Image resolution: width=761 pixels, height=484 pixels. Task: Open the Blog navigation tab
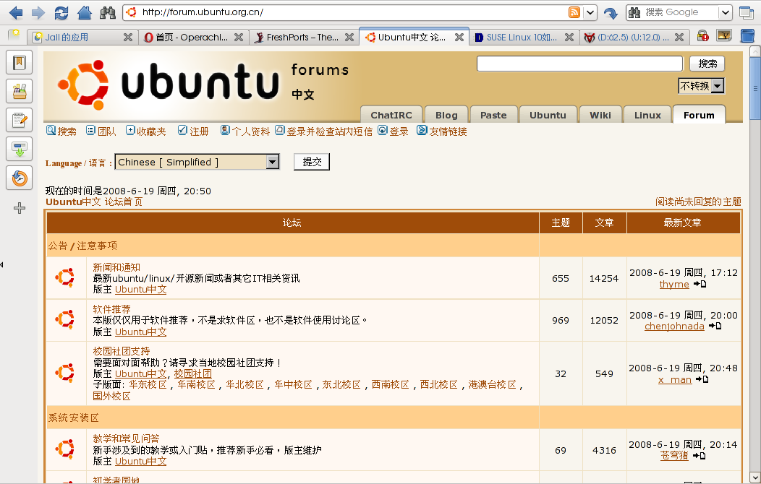click(446, 115)
